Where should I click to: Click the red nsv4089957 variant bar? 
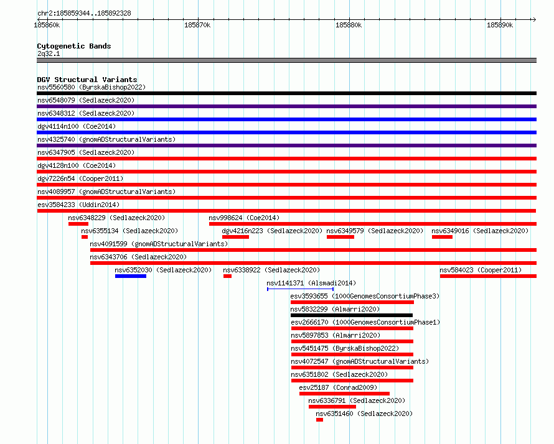(286, 198)
